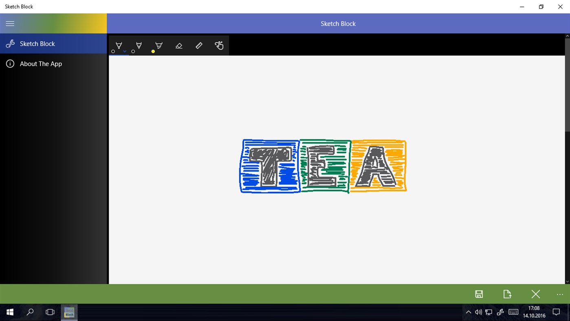Toggle the pencil size circle indicator
This screenshot has width=570, height=321.
coord(133,51)
